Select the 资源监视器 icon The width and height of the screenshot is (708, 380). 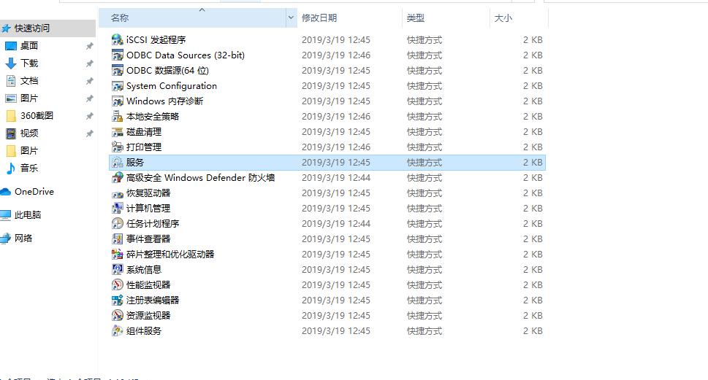click(118, 316)
